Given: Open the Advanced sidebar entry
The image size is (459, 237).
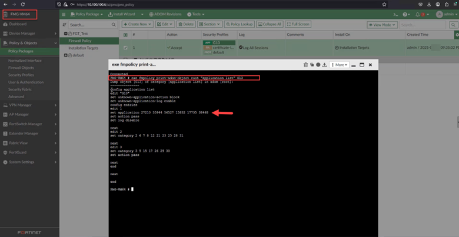Looking at the screenshot, I should [16, 96].
